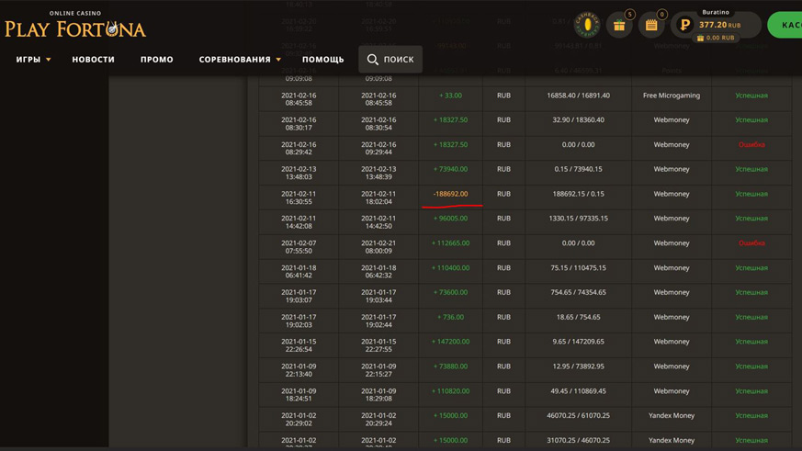The width and height of the screenshot is (802, 451).
Task: Select the +112665.00 amount cell
Action: pyautogui.click(x=450, y=242)
